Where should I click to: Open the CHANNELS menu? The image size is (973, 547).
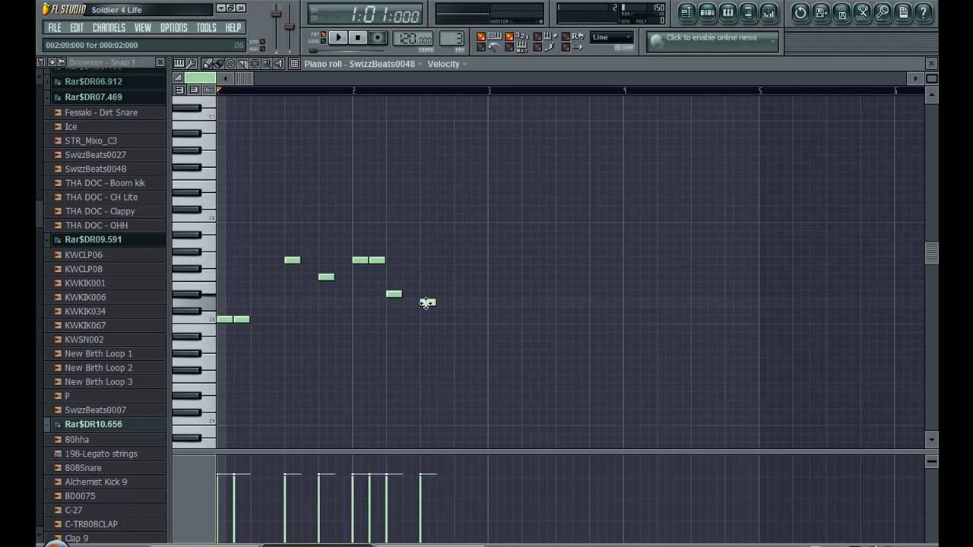click(x=109, y=27)
